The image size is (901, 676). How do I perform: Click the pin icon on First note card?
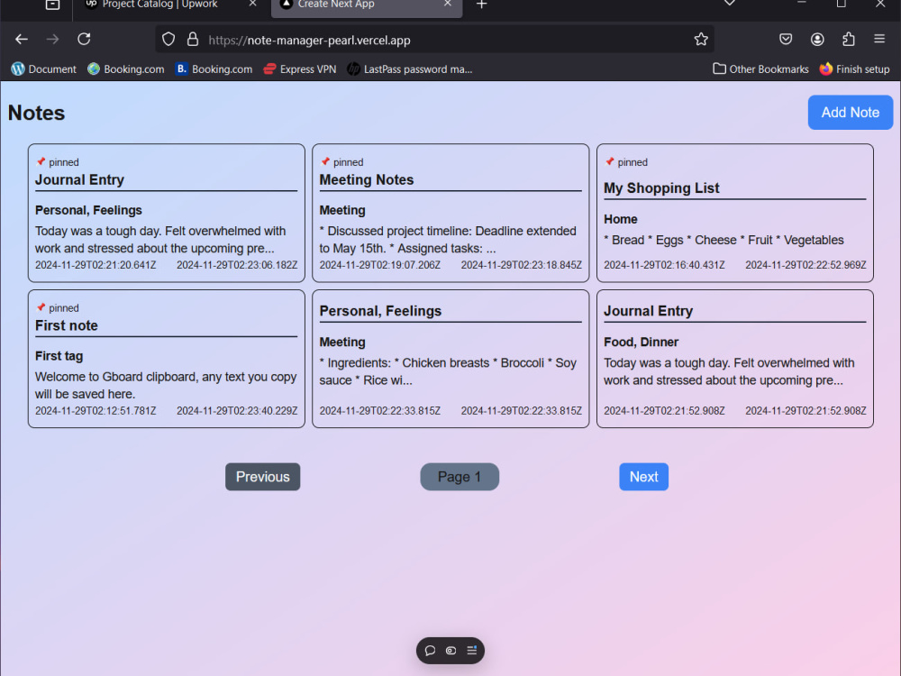[41, 307]
